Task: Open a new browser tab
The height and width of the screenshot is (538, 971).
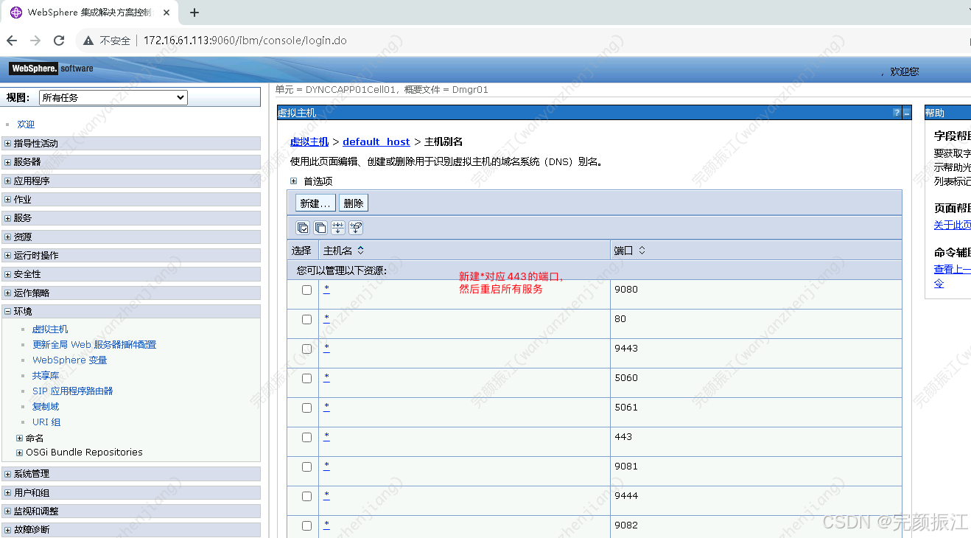Action: 194,13
